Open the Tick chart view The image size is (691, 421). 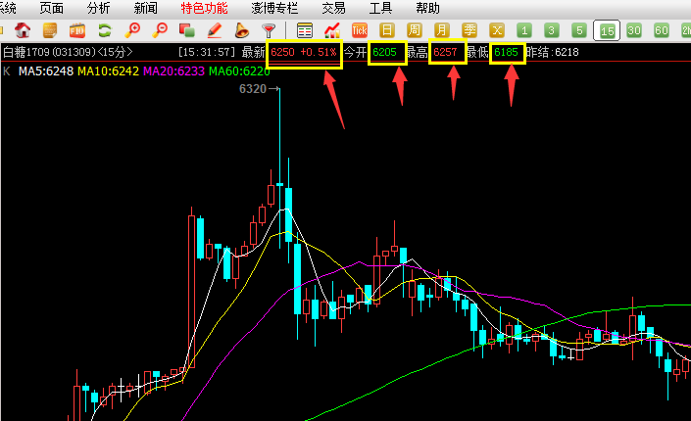coord(360,30)
